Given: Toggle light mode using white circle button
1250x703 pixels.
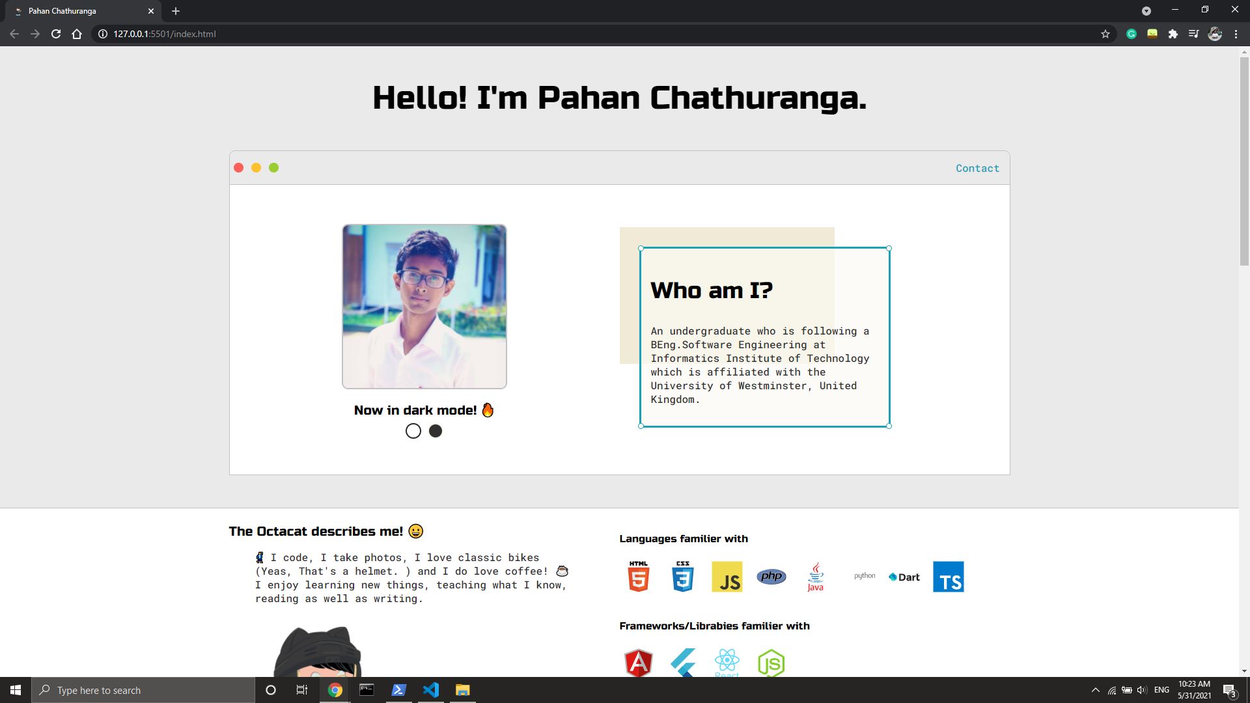Looking at the screenshot, I should [413, 431].
